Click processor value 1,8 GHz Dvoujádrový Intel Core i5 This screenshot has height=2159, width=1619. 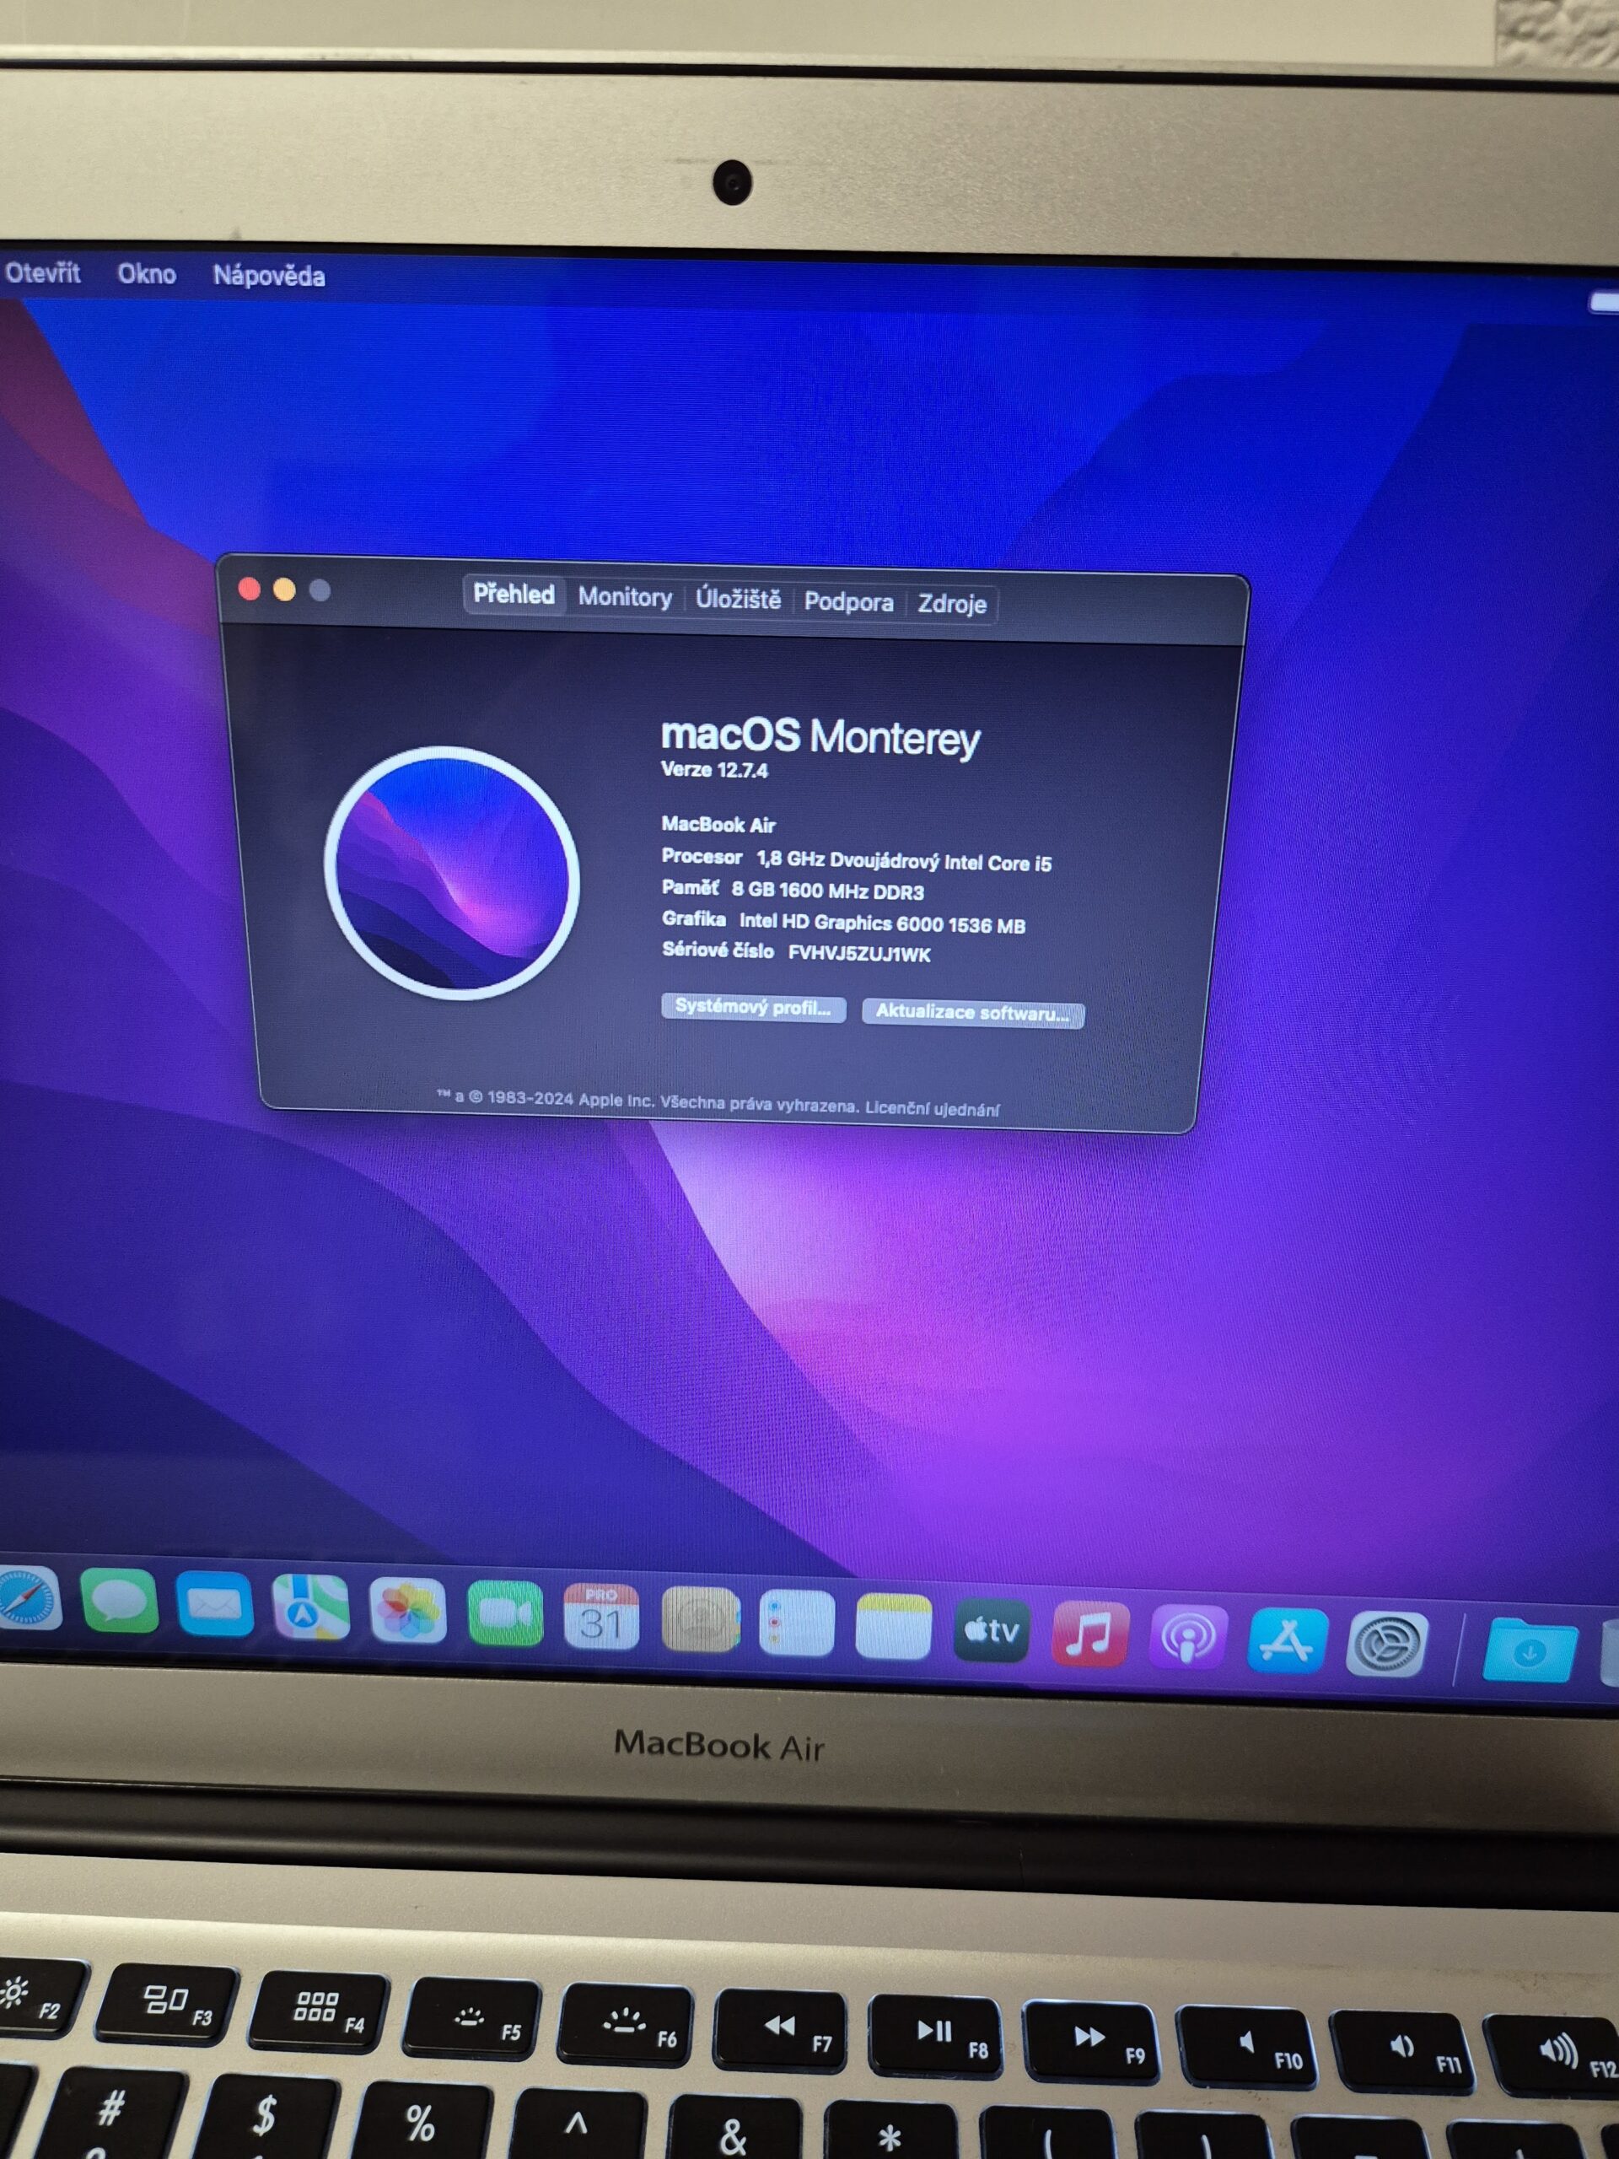904,861
